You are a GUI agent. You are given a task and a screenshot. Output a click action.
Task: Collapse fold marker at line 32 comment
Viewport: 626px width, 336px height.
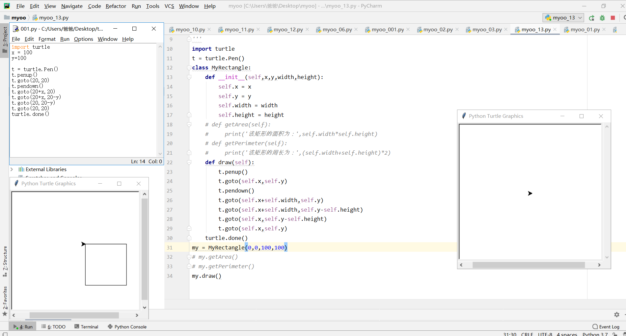click(x=189, y=257)
